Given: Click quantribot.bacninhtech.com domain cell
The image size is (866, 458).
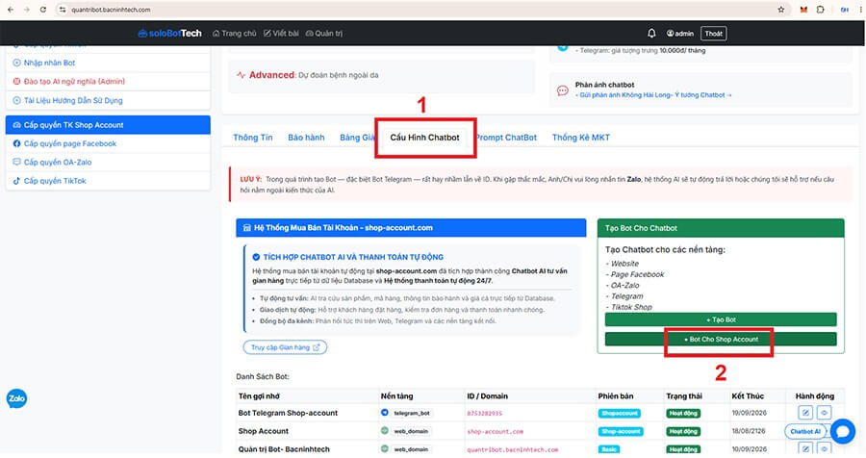Looking at the screenshot, I should point(512,449).
